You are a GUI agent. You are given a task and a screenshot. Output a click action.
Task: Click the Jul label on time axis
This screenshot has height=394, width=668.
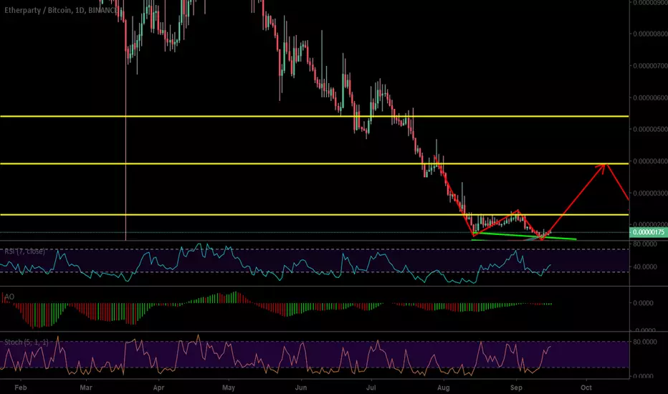(371, 387)
